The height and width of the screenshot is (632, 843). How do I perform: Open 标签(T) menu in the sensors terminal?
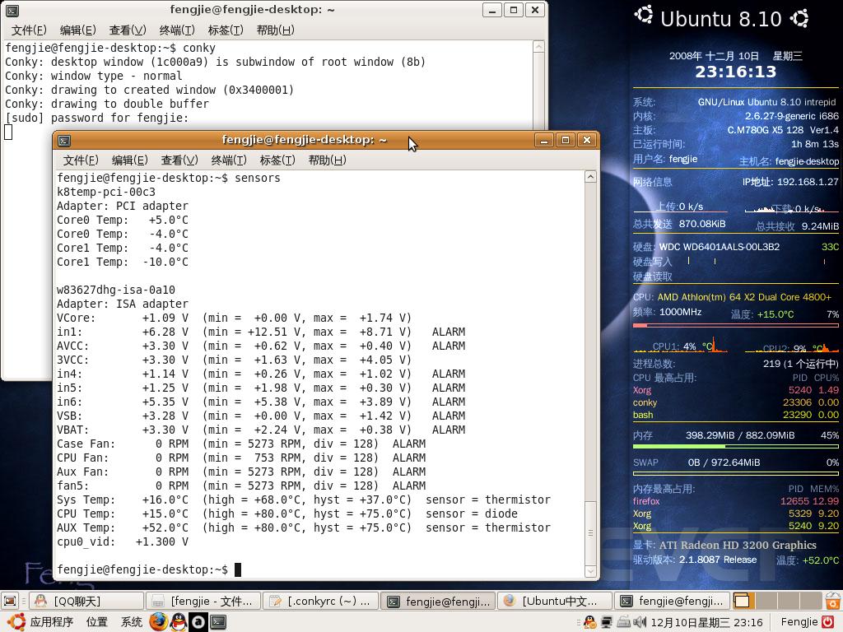point(277,160)
